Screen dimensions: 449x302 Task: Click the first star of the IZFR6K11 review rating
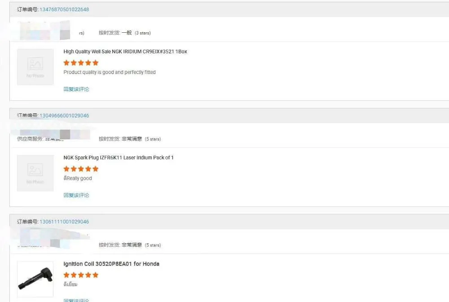[66, 169]
